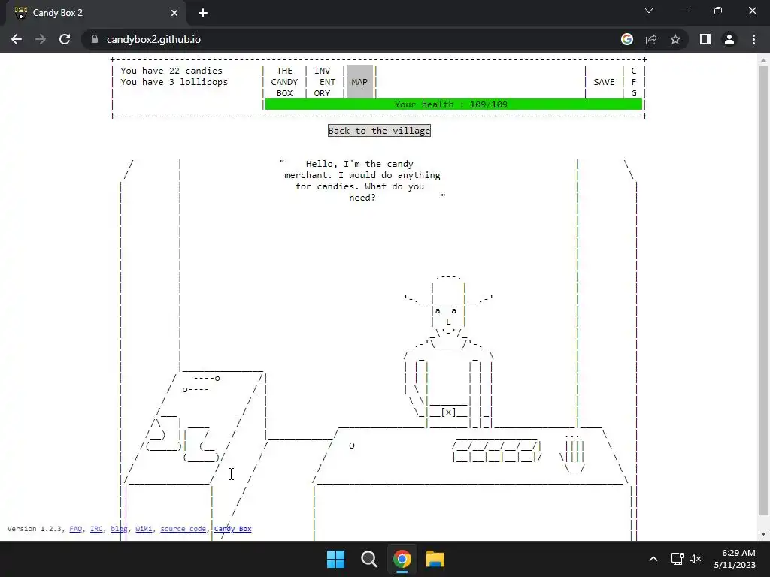Open the Windows Start menu
770x577 pixels.
pyautogui.click(x=336, y=559)
